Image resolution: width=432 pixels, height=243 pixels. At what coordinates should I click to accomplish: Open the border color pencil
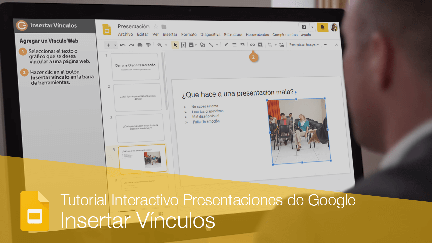226,45
